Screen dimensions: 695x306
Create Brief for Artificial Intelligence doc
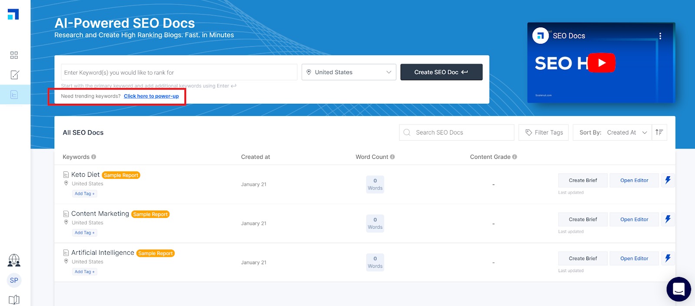(x=582, y=258)
